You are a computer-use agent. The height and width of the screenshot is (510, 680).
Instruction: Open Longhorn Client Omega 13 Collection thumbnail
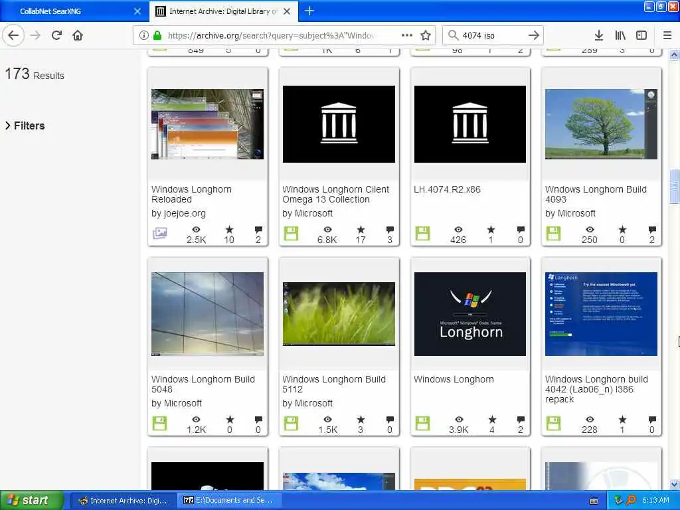pos(339,124)
